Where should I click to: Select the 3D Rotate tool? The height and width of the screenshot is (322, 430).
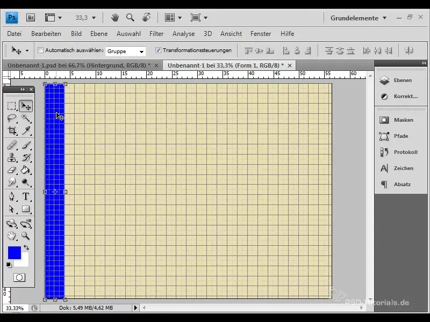coord(11,223)
